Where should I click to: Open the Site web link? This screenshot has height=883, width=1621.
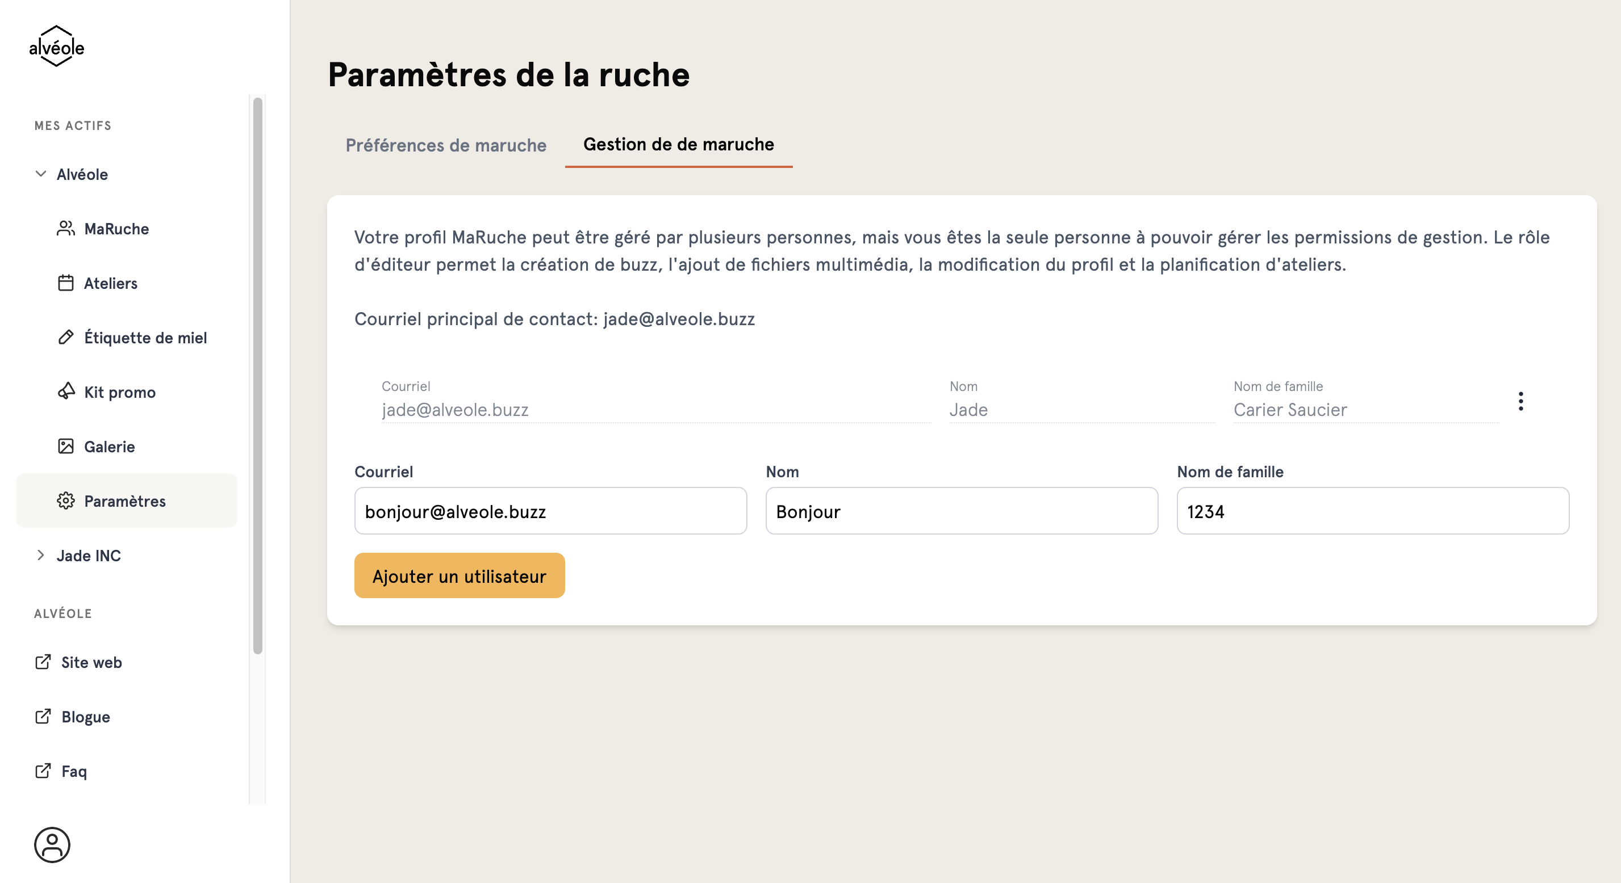point(91,662)
